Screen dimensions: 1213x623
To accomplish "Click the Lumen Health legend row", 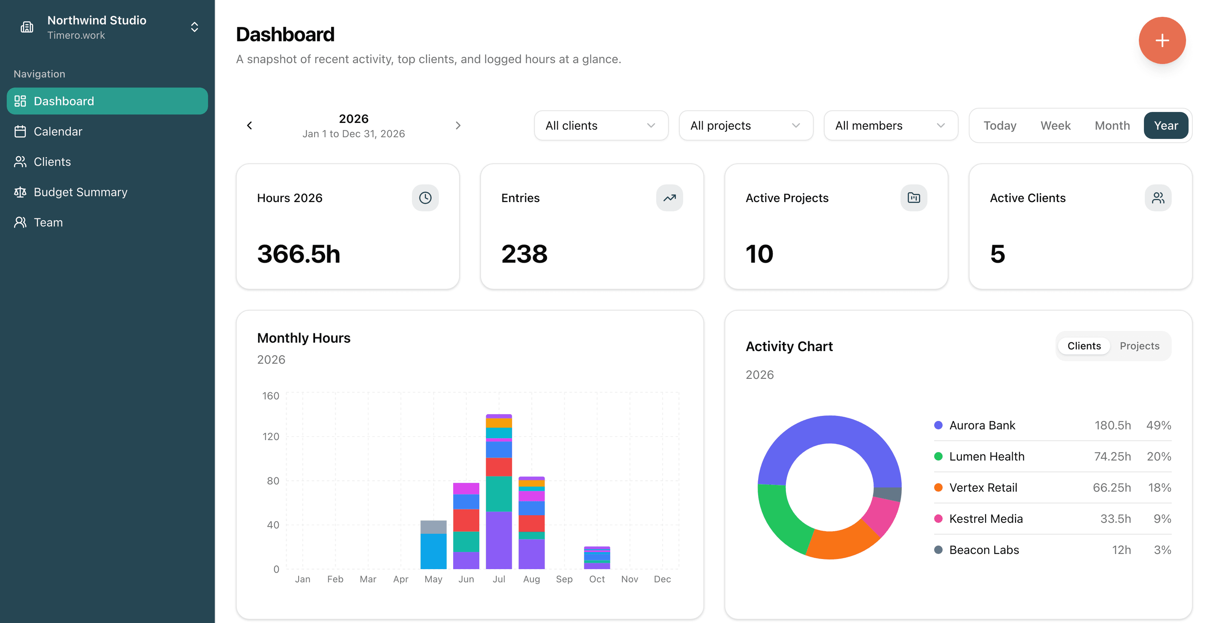I will [1053, 456].
